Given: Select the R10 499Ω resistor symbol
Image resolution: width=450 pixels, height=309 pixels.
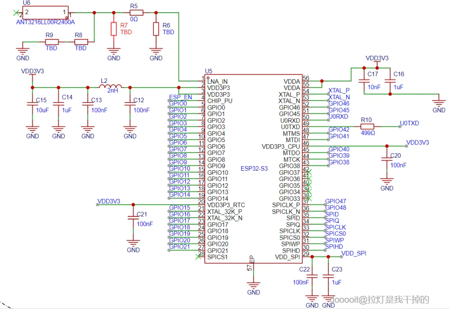Looking at the screenshot, I should (x=367, y=127).
